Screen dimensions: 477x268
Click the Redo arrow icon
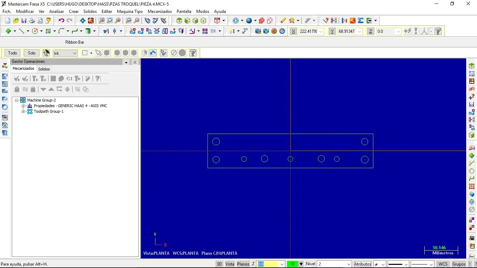(x=69, y=21)
